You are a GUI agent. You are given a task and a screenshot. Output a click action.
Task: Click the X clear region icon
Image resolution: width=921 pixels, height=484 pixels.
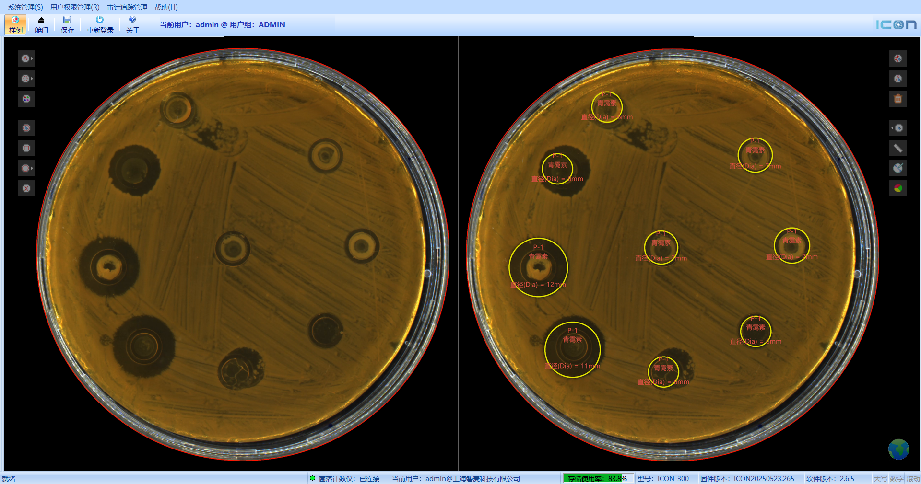tap(26, 188)
